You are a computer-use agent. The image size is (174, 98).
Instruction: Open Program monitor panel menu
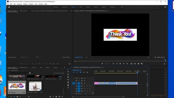pos(108,11)
